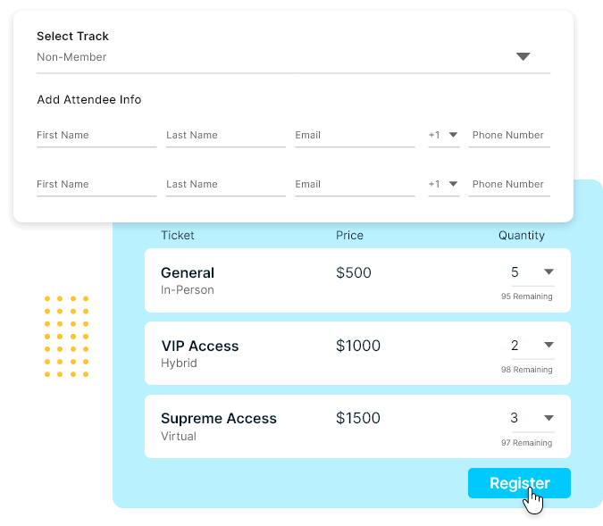Click the Non-Member track selection text
The image size is (603, 526).
pos(71,57)
